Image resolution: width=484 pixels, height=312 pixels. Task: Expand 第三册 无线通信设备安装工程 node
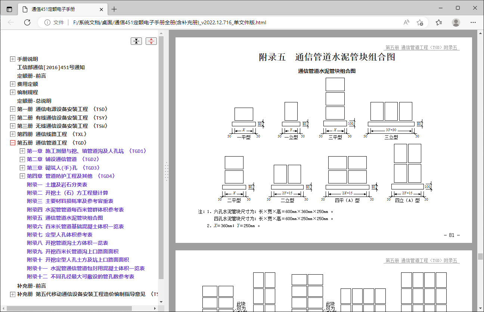coord(13,126)
